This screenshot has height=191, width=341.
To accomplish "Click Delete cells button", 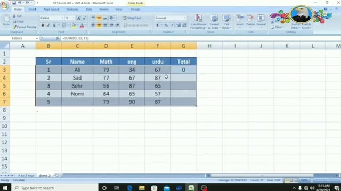I will pyautogui.click(x=250, y=21).
